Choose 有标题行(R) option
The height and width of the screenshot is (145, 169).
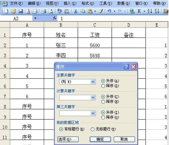click(72, 129)
